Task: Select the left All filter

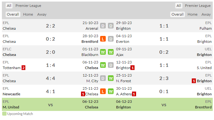Action: pos(9,6)
